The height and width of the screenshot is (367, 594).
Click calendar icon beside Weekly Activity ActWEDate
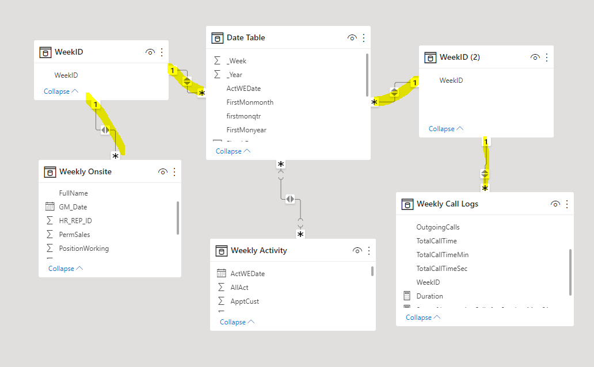coord(221,273)
